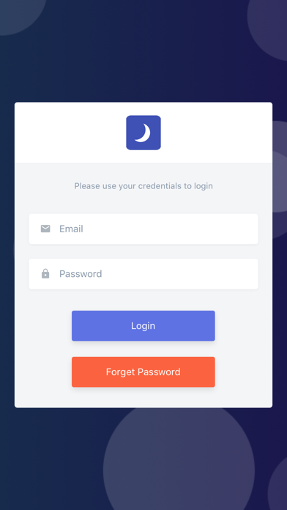Click the 'Please use your credentials' text
The width and height of the screenshot is (287, 510).
click(x=143, y=186)
